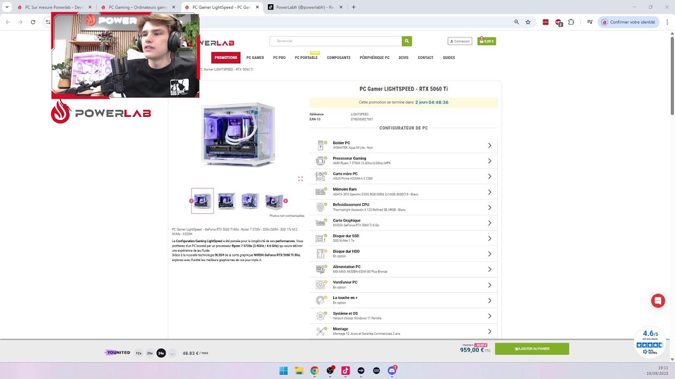This screenshot has width=675, height=379.
Task: Expand the Disque dur HDD row arrow
Action: (x=489, y=254)
